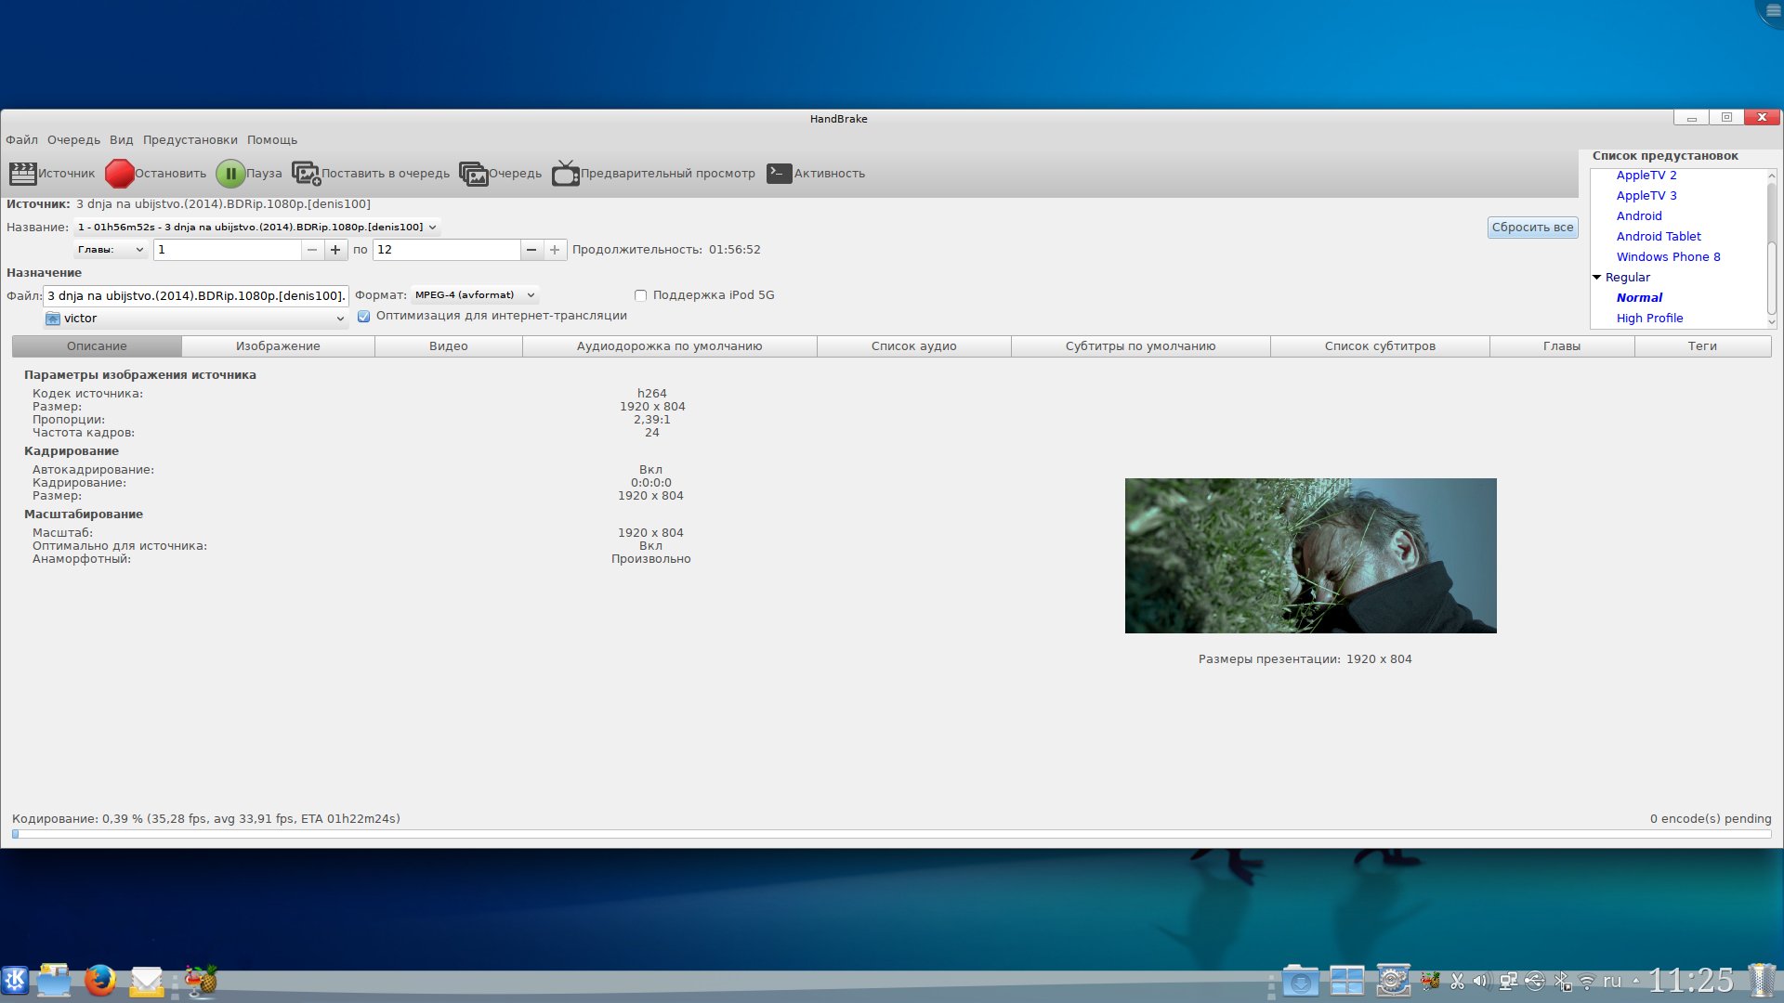Viewport: 1784px width, 1003px height.
Task: Collapse the Regular presets group
Action: tap(1596, 278)
